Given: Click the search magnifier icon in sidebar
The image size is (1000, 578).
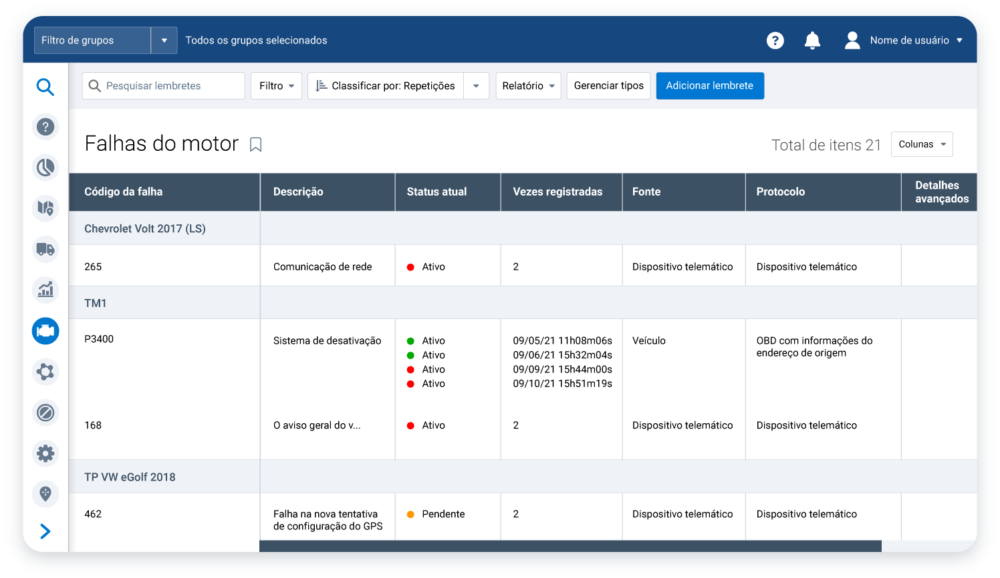Looking at the screenshot, I should click(x=45, y=86).
